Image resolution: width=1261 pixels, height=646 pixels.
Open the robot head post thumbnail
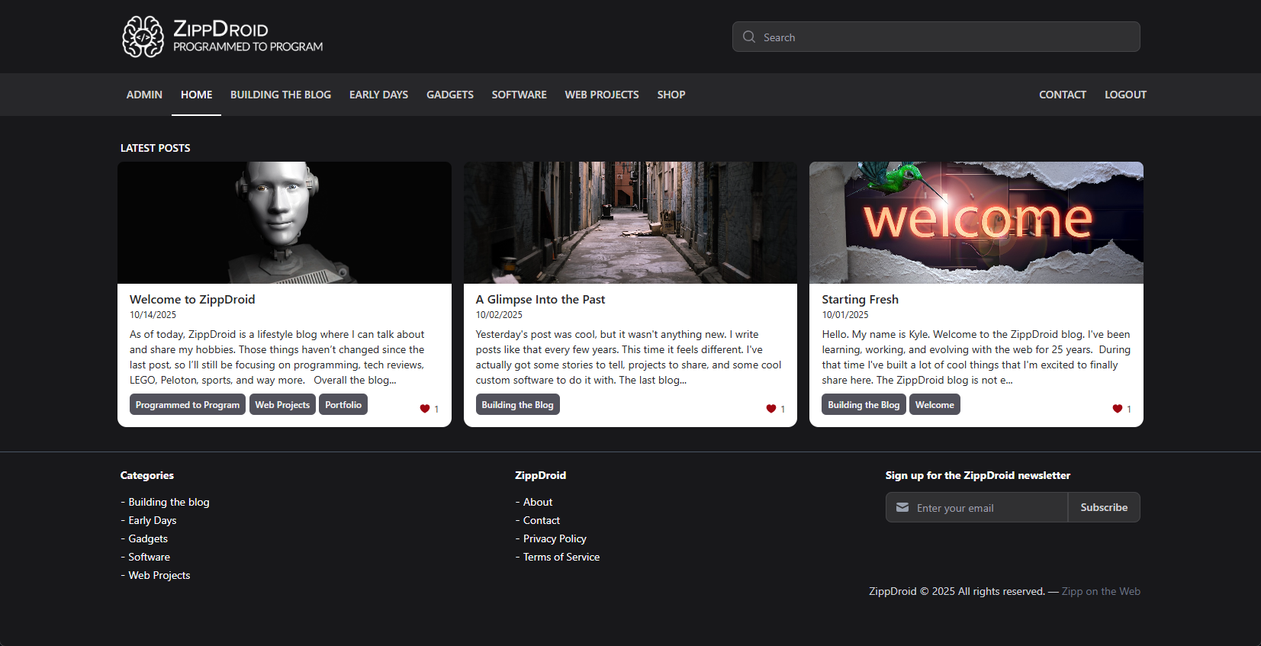285,223
